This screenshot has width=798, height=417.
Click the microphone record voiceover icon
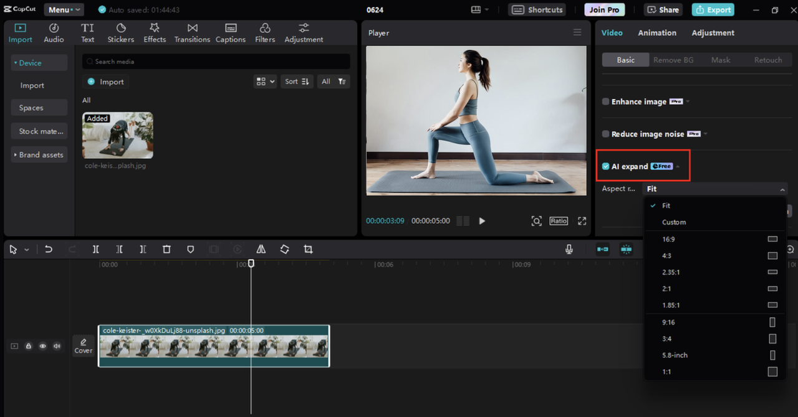pyautogui.click(x=569, y=249)
